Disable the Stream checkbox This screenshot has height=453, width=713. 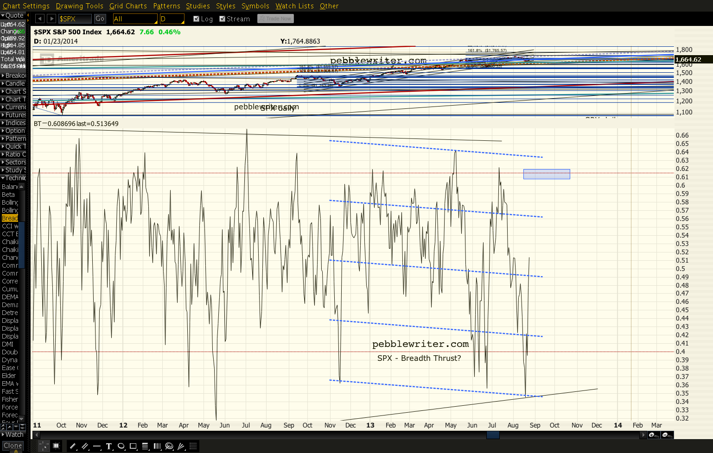click(223, 19)
